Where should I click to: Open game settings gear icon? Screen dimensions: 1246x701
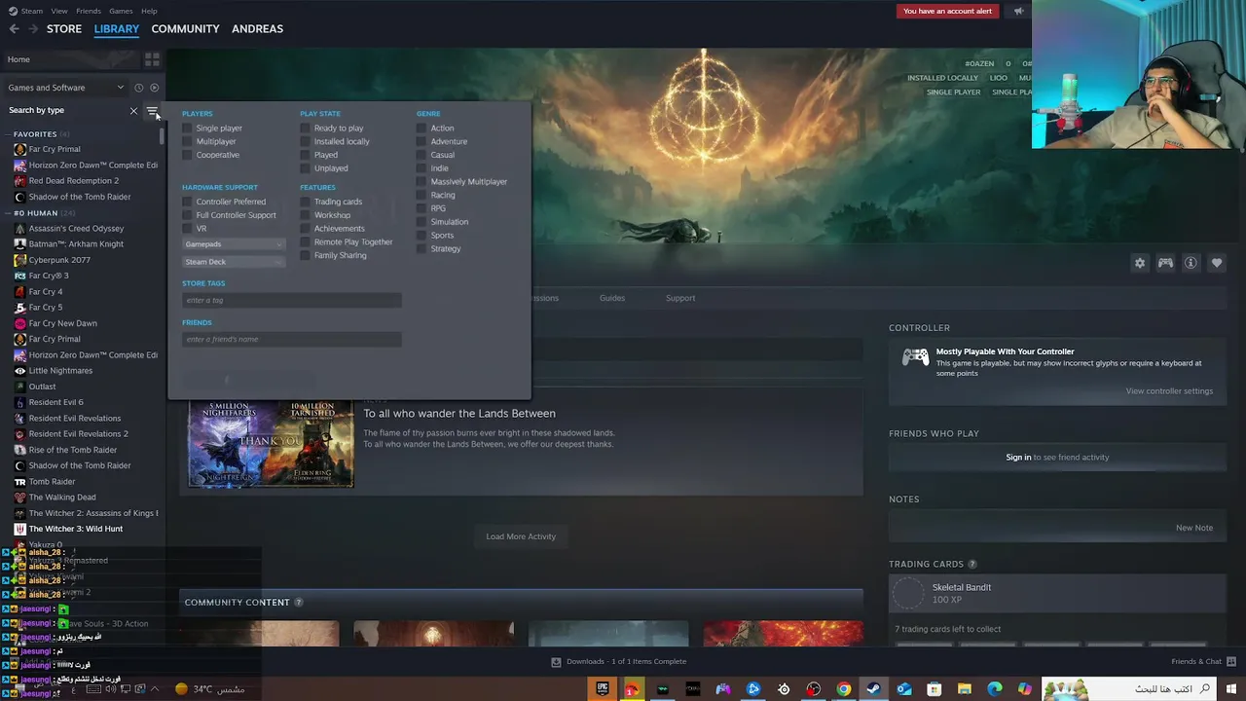coord(1140,263)
